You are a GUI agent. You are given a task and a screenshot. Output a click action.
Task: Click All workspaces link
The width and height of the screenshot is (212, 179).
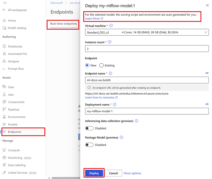(x=17, y=10)
